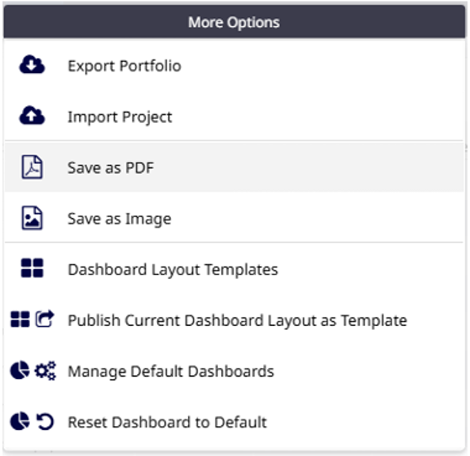Click the PDF file icon
Screen dimensions: 470x456
[x=32, y=167]
